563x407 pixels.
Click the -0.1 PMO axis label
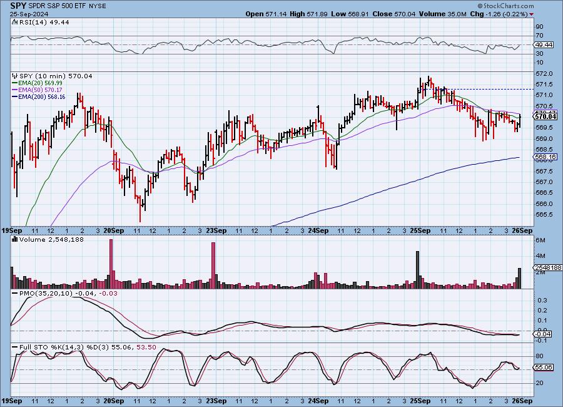[542, 341]
